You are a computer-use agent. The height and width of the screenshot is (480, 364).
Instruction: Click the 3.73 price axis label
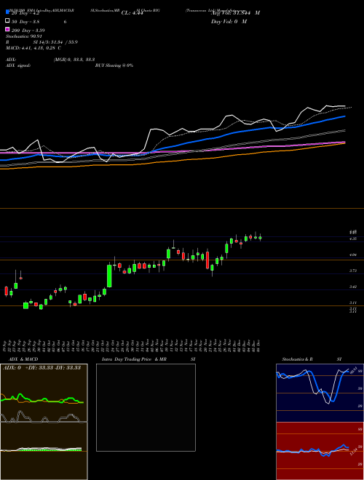353,271
